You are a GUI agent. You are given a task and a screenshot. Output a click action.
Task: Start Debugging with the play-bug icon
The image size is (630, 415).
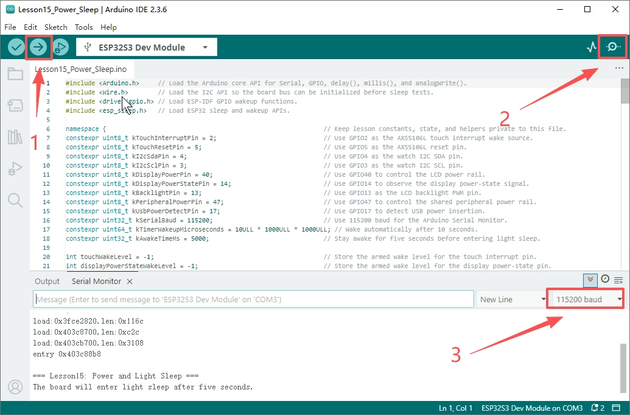tap(60, 48)
